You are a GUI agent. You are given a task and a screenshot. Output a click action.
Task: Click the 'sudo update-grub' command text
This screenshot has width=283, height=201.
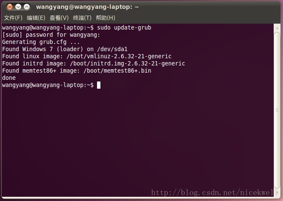[124, 27]
